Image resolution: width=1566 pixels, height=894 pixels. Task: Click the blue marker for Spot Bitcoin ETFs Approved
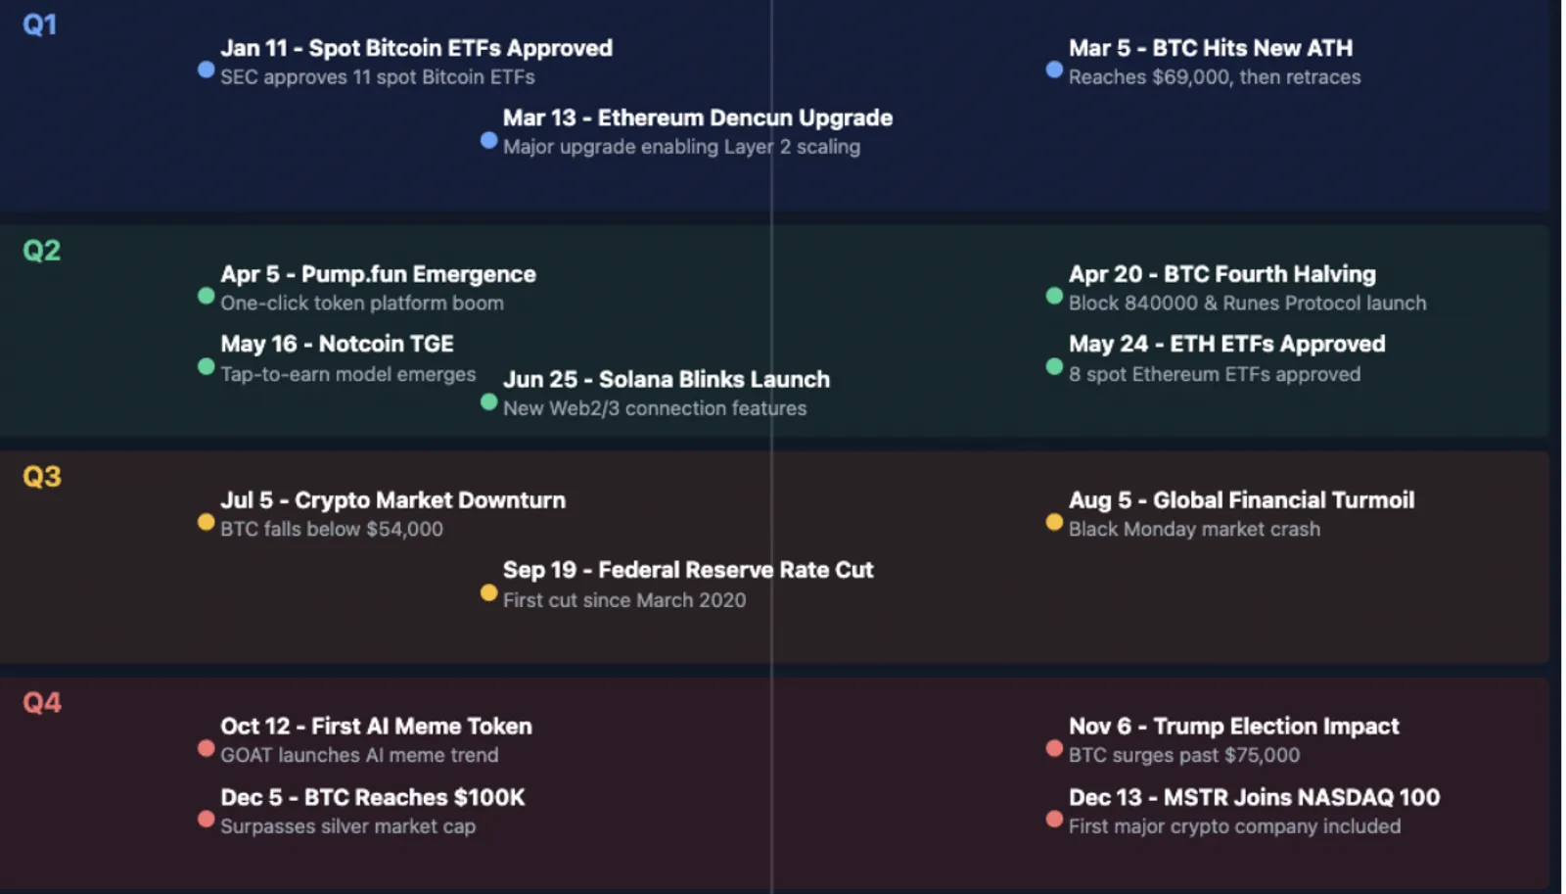click(x=206, y=70)
